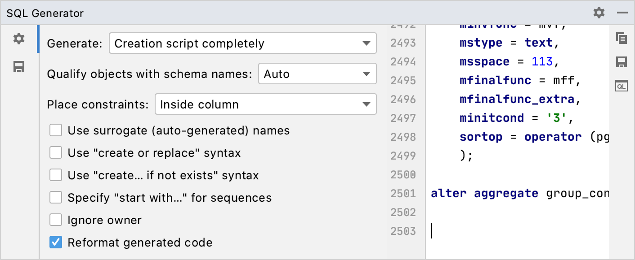
Task: Select the generator options gear tab on left
Action: (19, 39)
